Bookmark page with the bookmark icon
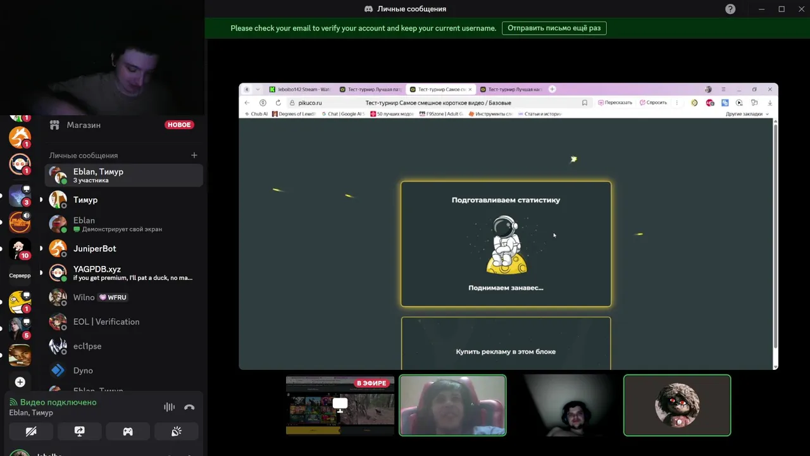 (585, 103)
